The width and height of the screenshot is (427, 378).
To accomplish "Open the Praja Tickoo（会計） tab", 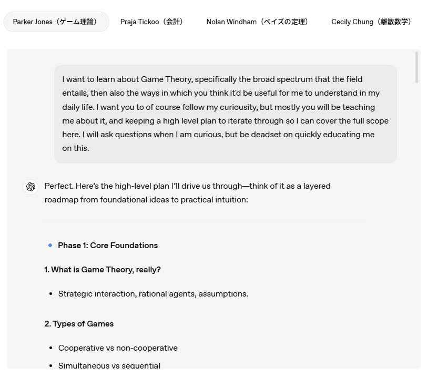I will (x=152, y=22).
